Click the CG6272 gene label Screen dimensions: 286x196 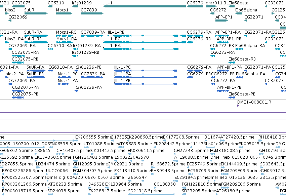pos(218,10)
